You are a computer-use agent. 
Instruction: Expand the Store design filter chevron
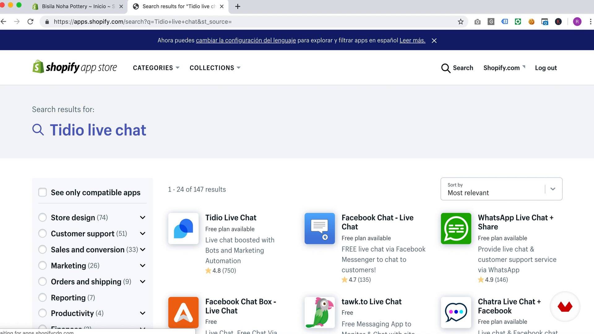point(143,217)
